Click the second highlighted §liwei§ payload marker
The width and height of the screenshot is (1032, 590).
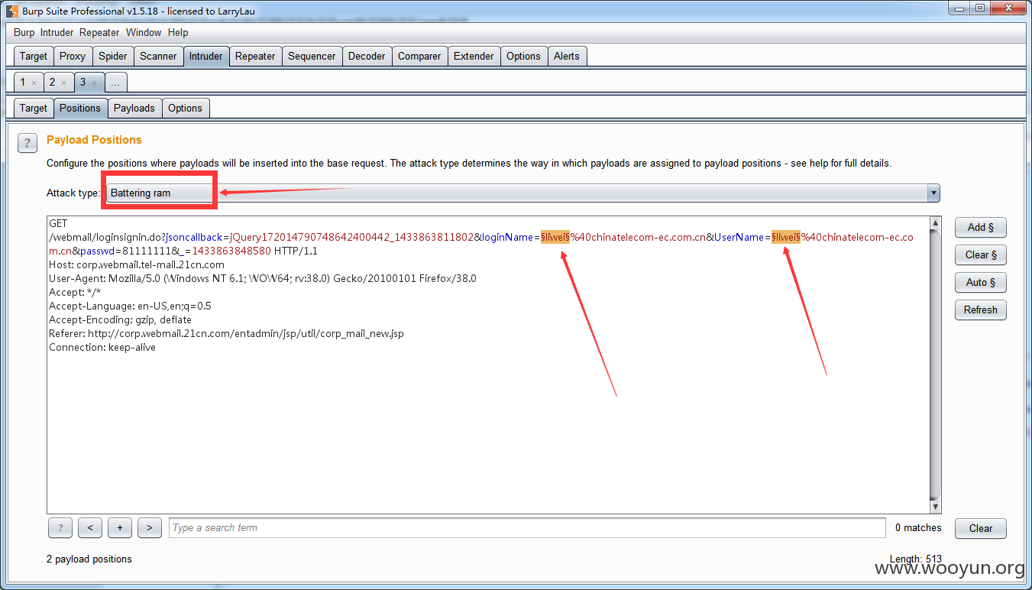click(x=785, y=237)
